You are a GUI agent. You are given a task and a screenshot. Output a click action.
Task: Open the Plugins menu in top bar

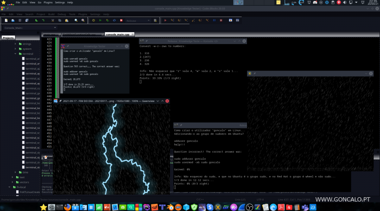click(x=47, y=2)
